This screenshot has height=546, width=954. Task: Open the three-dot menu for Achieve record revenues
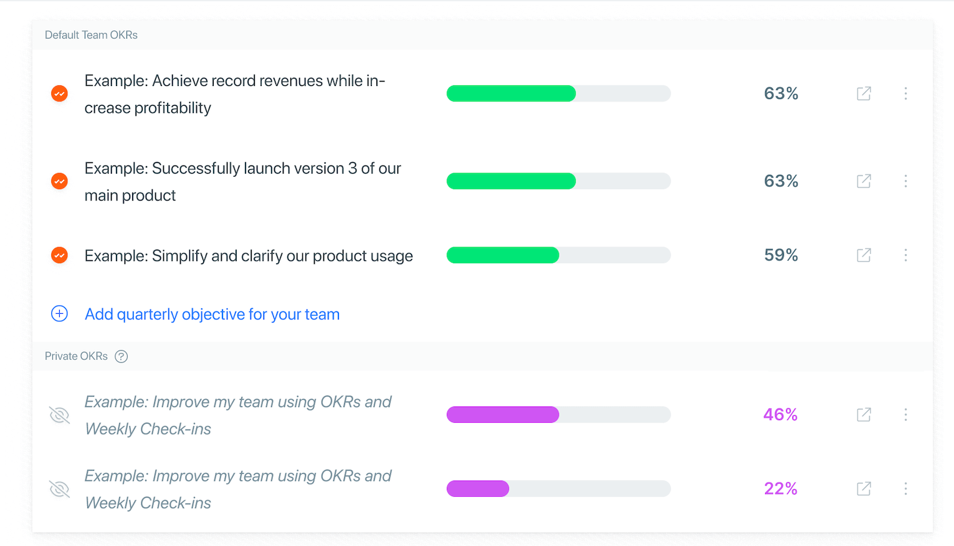pos(905,93)
